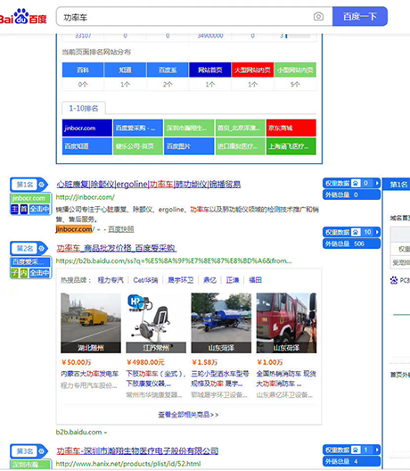Viewport: 410px width, 471px height.
Task: Click the Baidu paw icon in weight value 0 row
Action: [356, 183]
